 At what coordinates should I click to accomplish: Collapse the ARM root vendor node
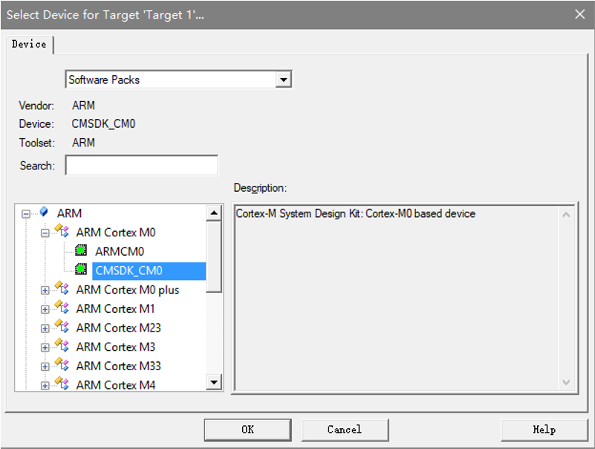(x=26, y=213)
